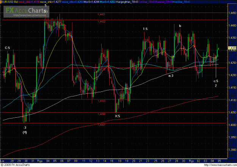Click 1,4250 on the price axis
Image resolution: width=237 pixels, height=167 pixels.
(232, 63)
